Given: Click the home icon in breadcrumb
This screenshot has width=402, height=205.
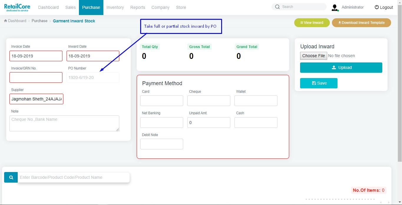Looking at the screenshot, I should pyautogui.click(x=6, y=21).
